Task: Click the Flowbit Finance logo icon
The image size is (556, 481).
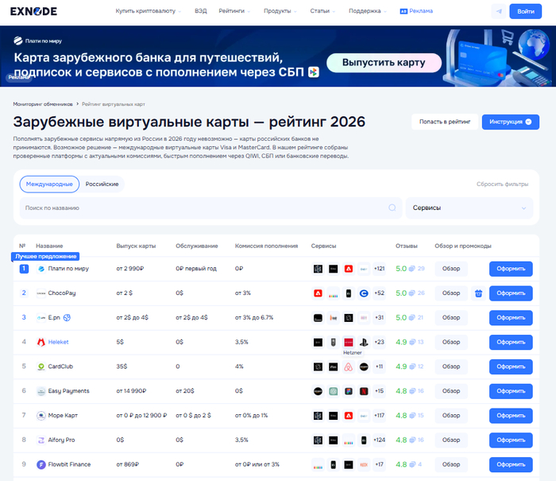Action: click(41, 464)
